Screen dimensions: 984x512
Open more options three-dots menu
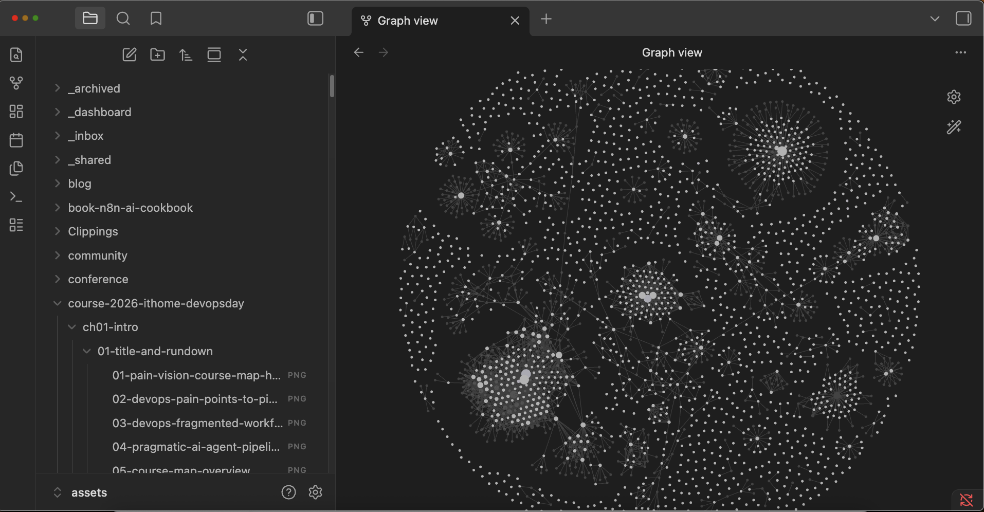pos(960,52)
